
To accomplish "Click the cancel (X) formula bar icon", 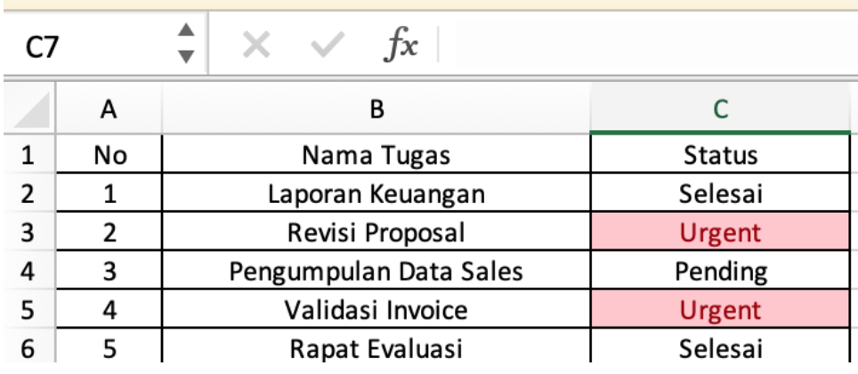I will click(256, 43).
